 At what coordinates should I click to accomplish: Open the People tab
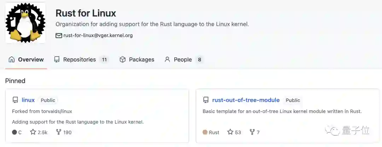pos(183,59)
